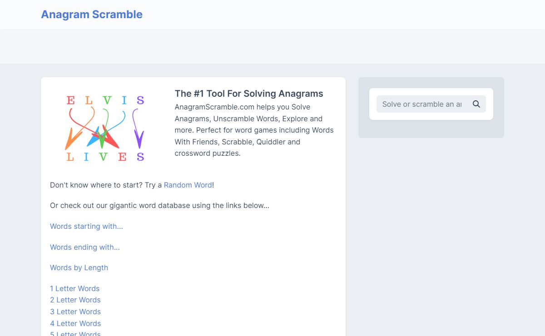545x336 pixels.
Task: Click the magnifying glass search icon
Action: tap(476, 104)
